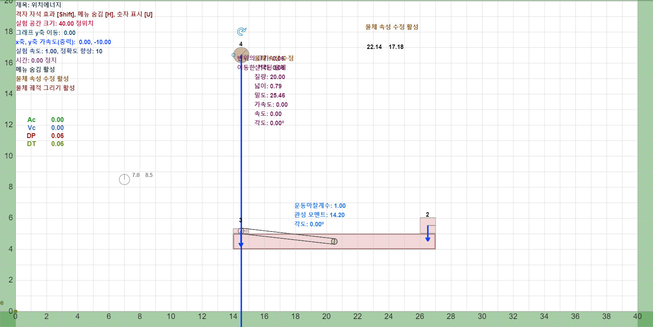This screenshot has height=327, width=653.
Task: Click the '넓이: 0.79' area value
Action: [x=268, y=86]
